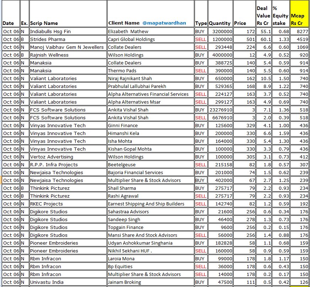The height and width of the screenshot is (287, 310).
Task: Select client cell "Himanshi Kela"
Action: click(x=151, y=133)
